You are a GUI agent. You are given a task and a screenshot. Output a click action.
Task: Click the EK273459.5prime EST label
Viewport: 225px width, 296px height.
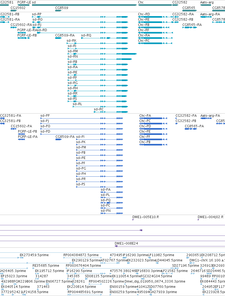34,255
